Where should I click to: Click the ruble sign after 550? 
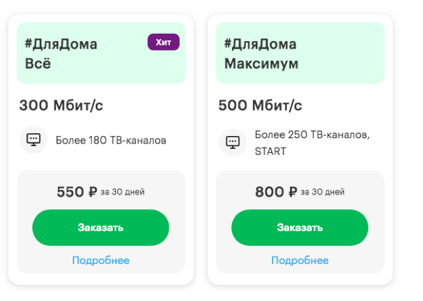(92, 192)
